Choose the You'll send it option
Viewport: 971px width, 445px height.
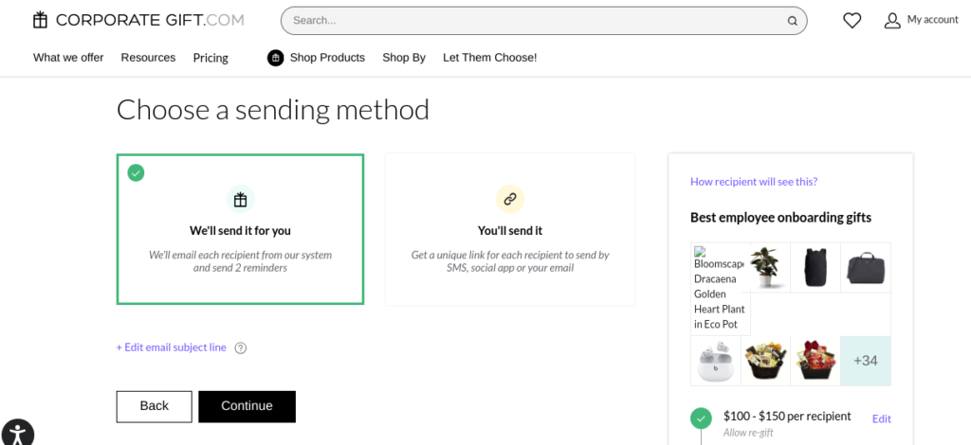pyautogui.click(x=510, y=229)
